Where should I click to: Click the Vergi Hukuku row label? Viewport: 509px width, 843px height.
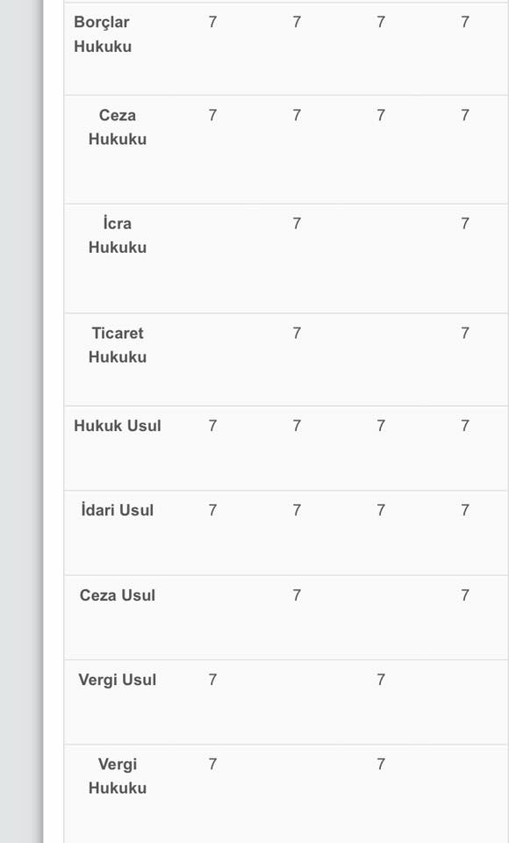(118, 775)
